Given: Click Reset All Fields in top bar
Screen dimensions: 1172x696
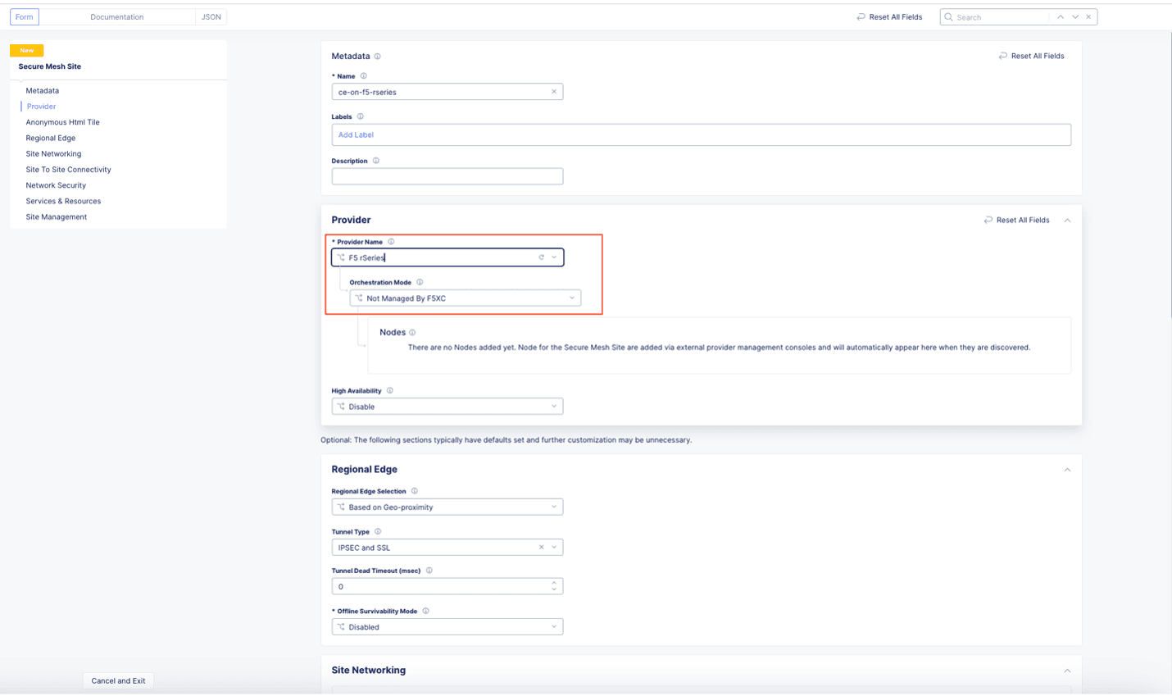Looking at the screenshot, I should (889, 17).
